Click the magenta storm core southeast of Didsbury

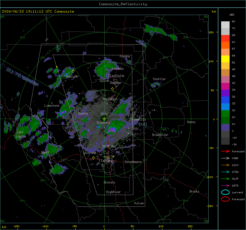point(112,130)
